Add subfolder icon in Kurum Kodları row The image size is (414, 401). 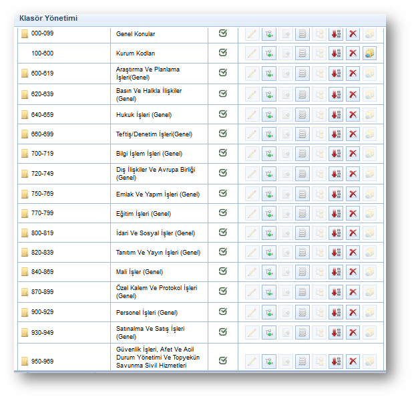pyautogui.click(x=269, y=53)
